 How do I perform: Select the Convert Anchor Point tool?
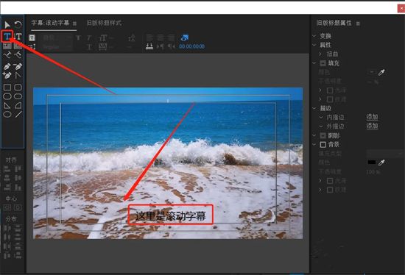[18, 75]
